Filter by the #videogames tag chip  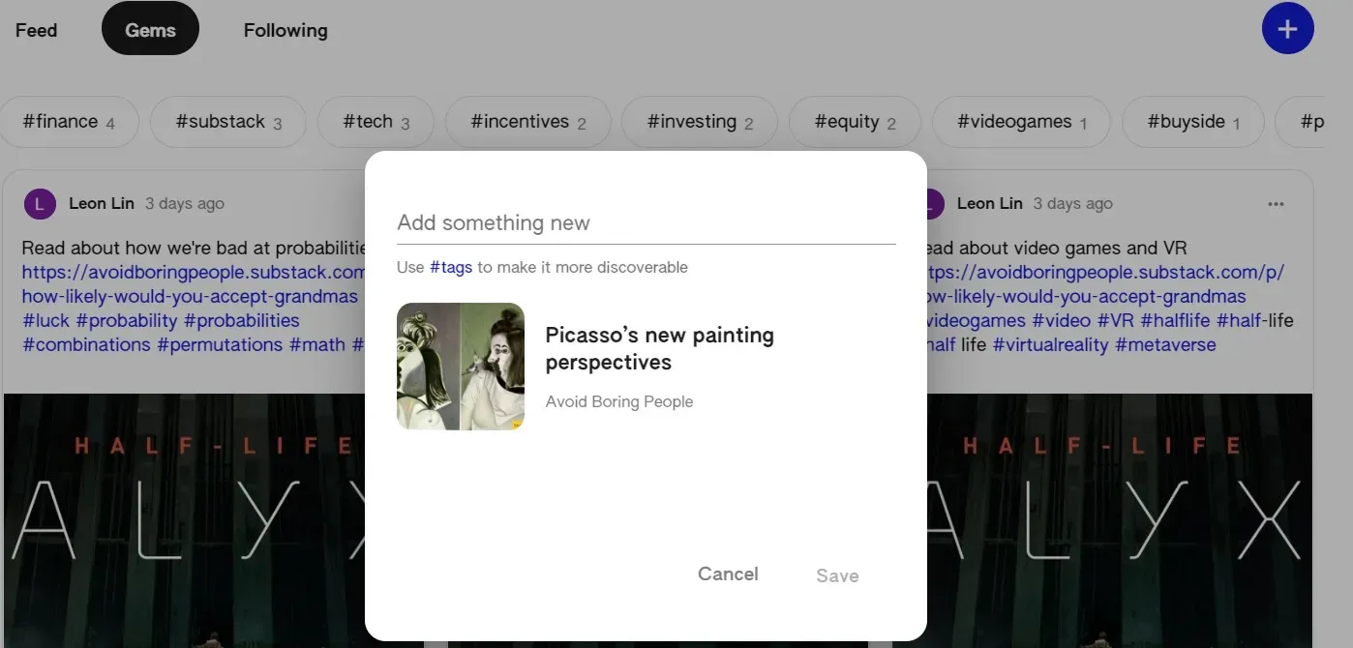1021,122
